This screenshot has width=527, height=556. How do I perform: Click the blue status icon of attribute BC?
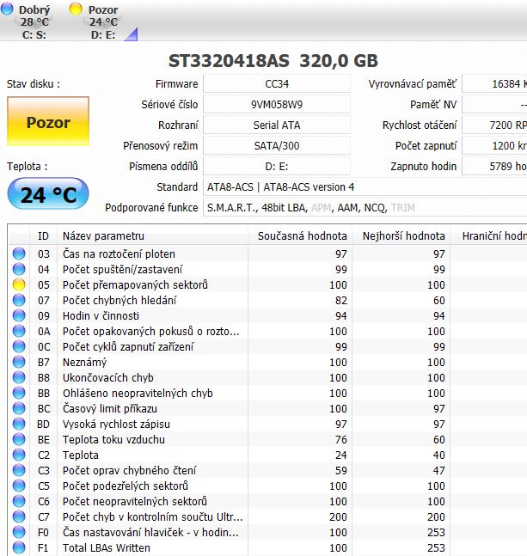tap(19, 408)
